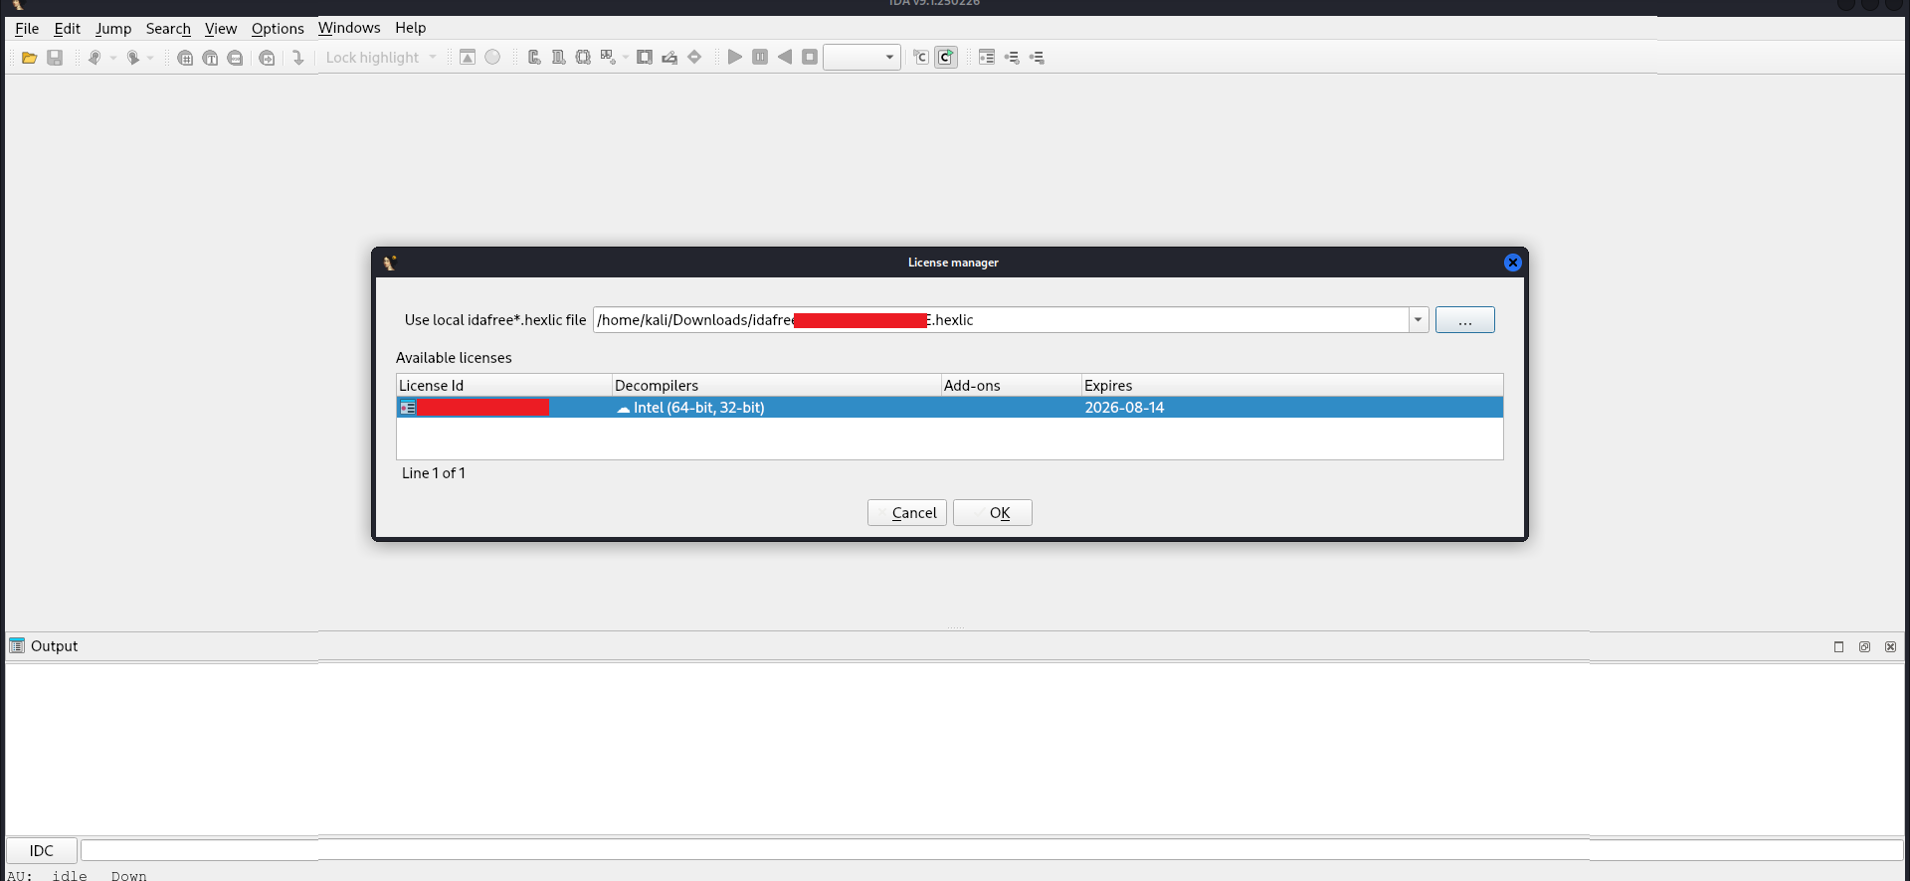Select the Intel (64-bit, 32-bit) license row
Viewport: 1910px width, 881px height.
click(x=950, y=408)
